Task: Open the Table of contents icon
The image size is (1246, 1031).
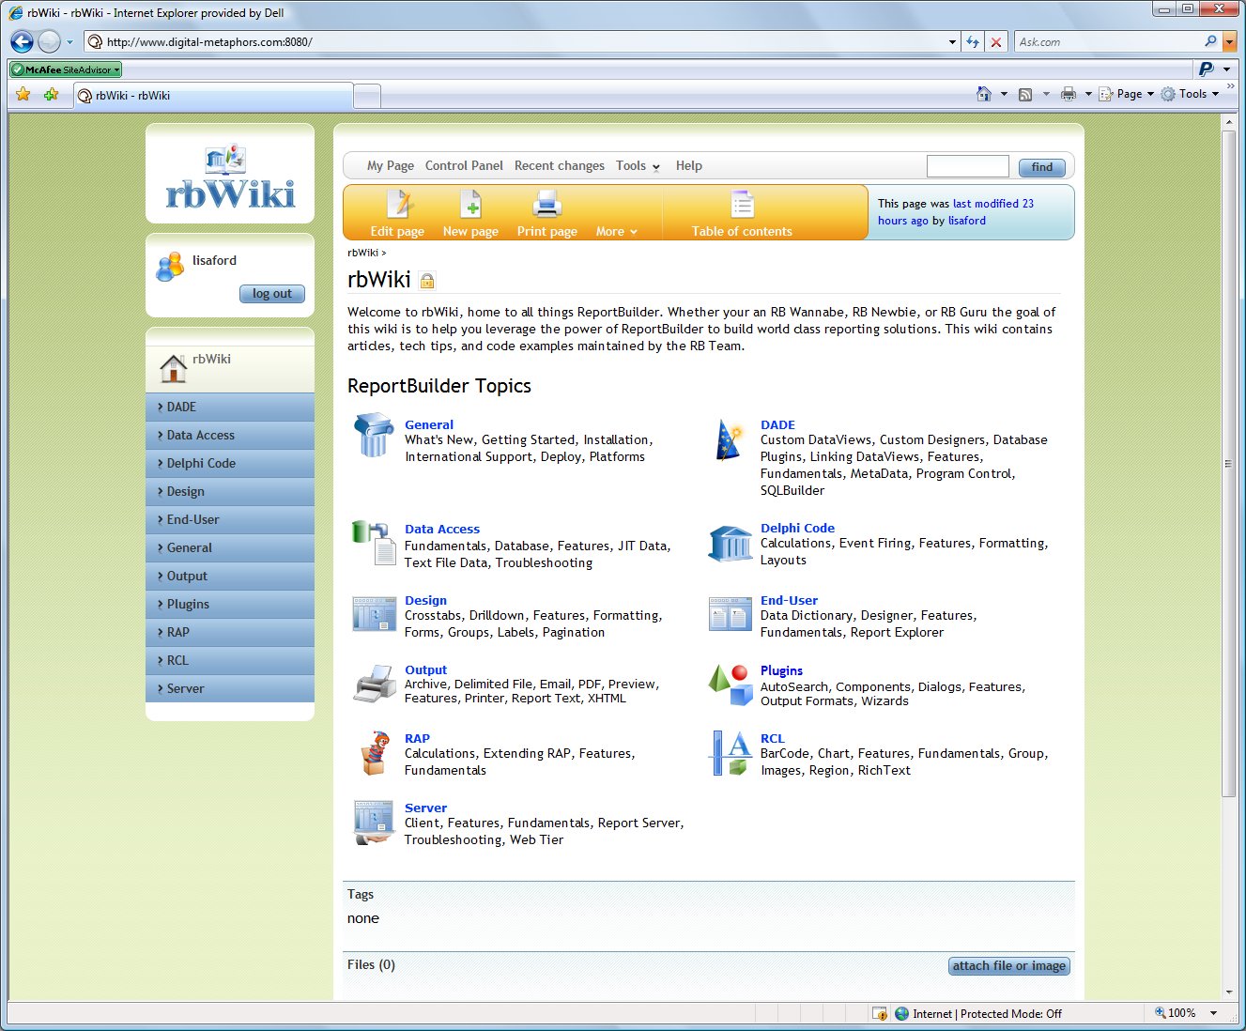Action: pyautogui.click(x=742, y=204)
